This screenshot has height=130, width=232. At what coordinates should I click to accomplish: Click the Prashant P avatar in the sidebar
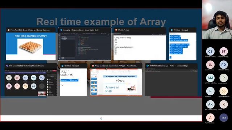210,91
